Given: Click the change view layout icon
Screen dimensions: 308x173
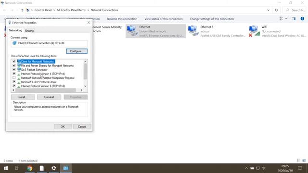Looking at the screenshot, I should (281, 19).
